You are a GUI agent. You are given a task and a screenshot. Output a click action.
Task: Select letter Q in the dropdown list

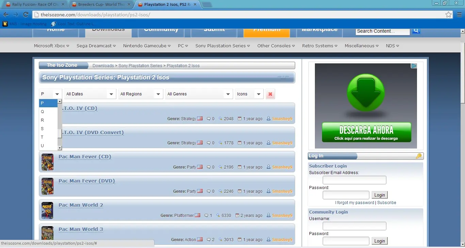tap(48, 112)
